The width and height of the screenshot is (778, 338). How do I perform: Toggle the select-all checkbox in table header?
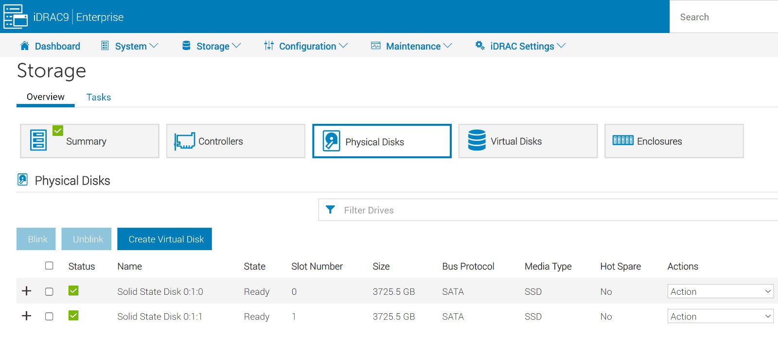point(49,266)
